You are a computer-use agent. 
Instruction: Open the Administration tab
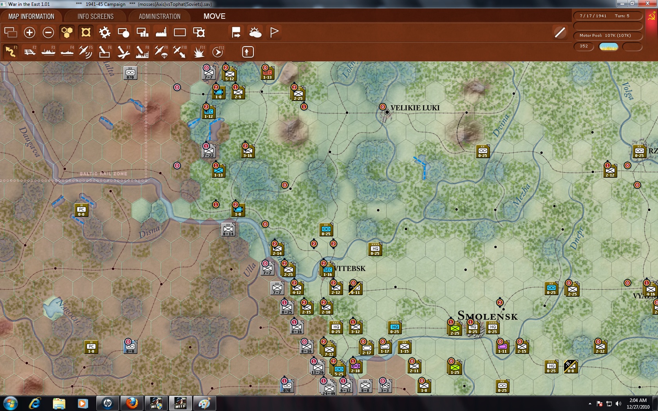[160, 16]
